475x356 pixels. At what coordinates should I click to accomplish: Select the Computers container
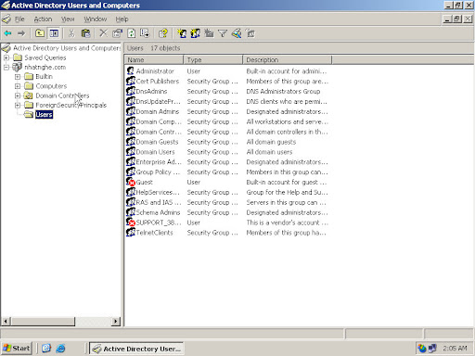tap(51, 86)
